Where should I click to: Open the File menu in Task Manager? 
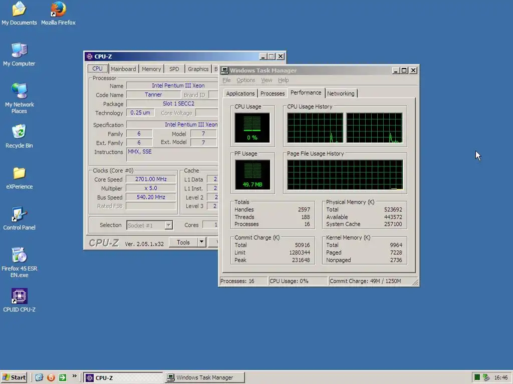pos(226,80)
